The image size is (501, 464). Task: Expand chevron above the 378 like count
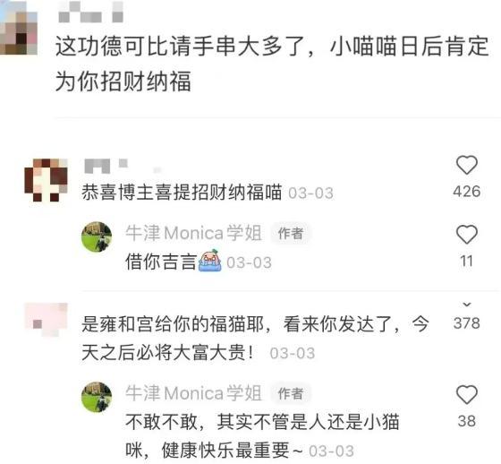[x=467, y=305]
